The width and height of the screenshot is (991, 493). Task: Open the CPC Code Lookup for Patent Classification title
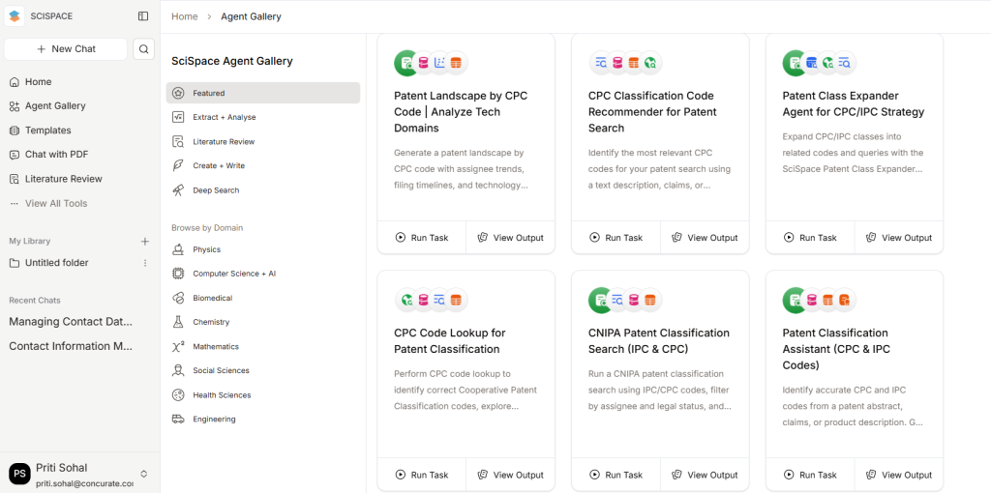(450, 341)
